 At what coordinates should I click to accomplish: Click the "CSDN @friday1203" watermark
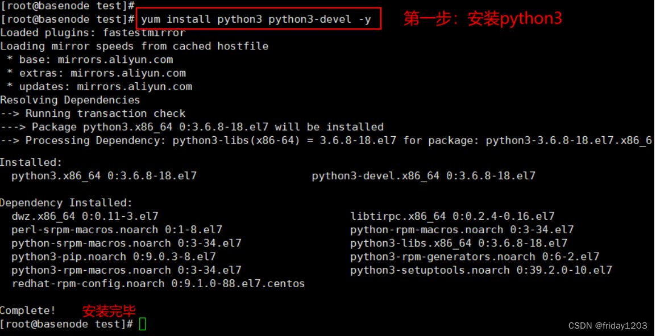[x=607, y=326]
